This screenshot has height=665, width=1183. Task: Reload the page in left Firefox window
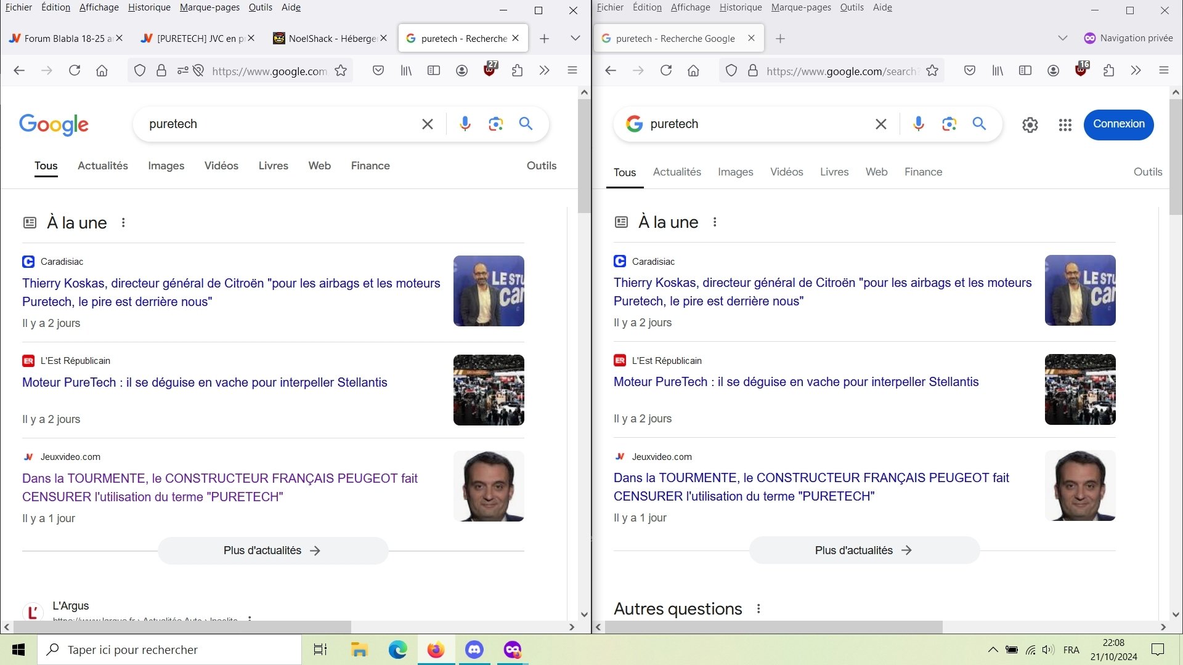75,71
